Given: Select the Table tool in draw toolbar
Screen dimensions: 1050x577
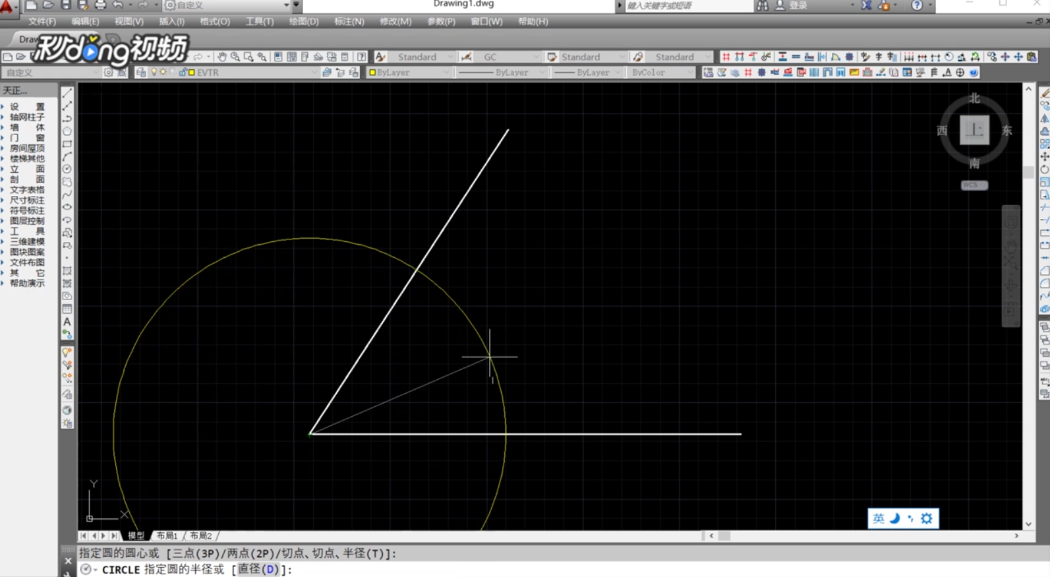Looking at the screenshot, I should click(x=67, y=309).
